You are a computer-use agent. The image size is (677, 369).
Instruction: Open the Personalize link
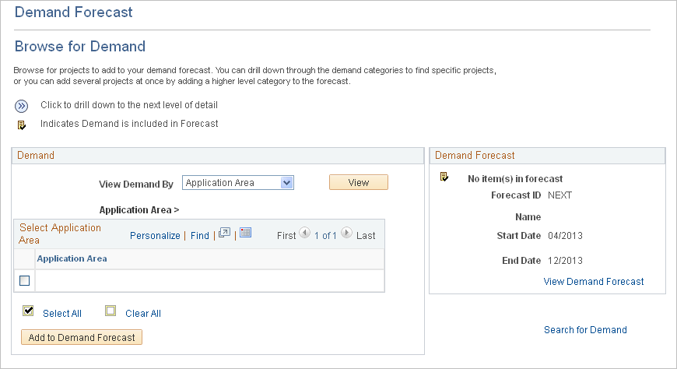[155, 235]
